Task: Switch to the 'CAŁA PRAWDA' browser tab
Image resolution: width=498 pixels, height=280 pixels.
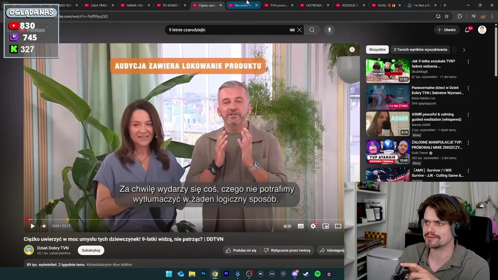Action: [x=98, y=5]
